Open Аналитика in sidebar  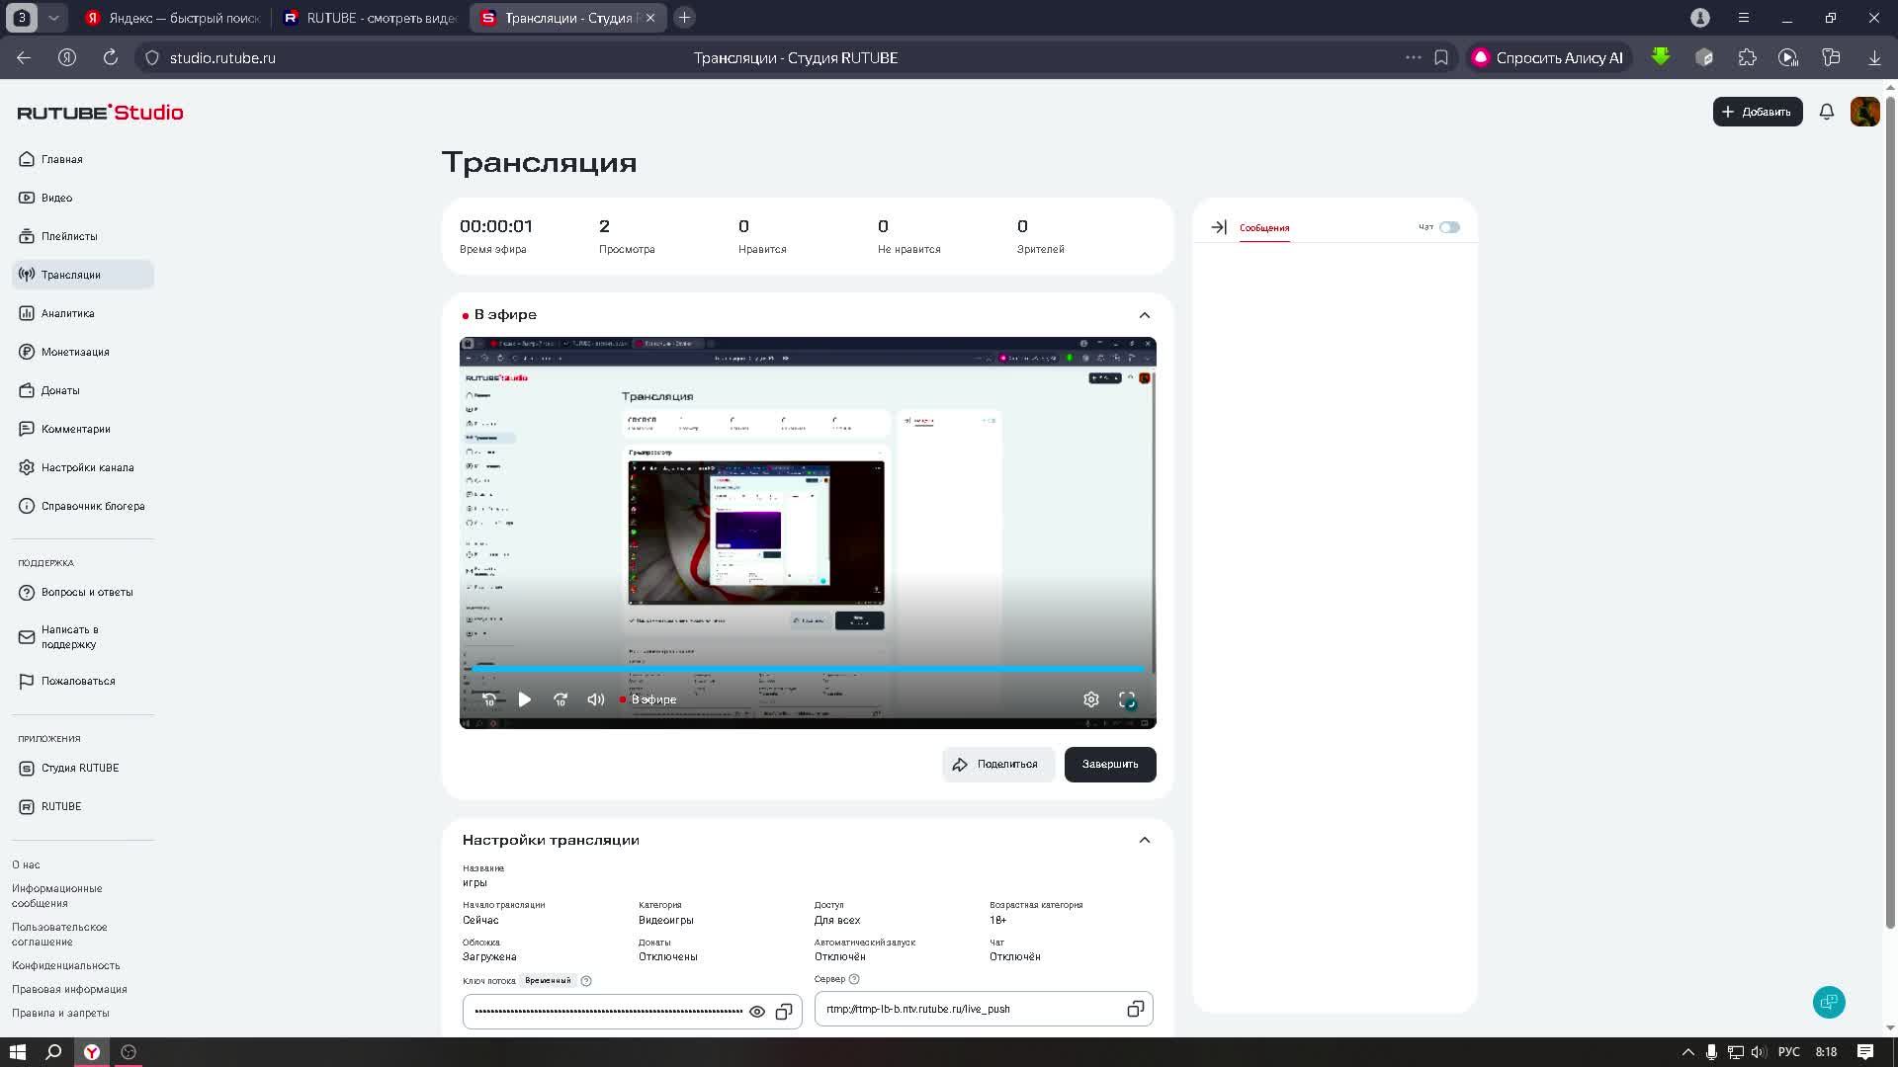[x=68, y=313]
